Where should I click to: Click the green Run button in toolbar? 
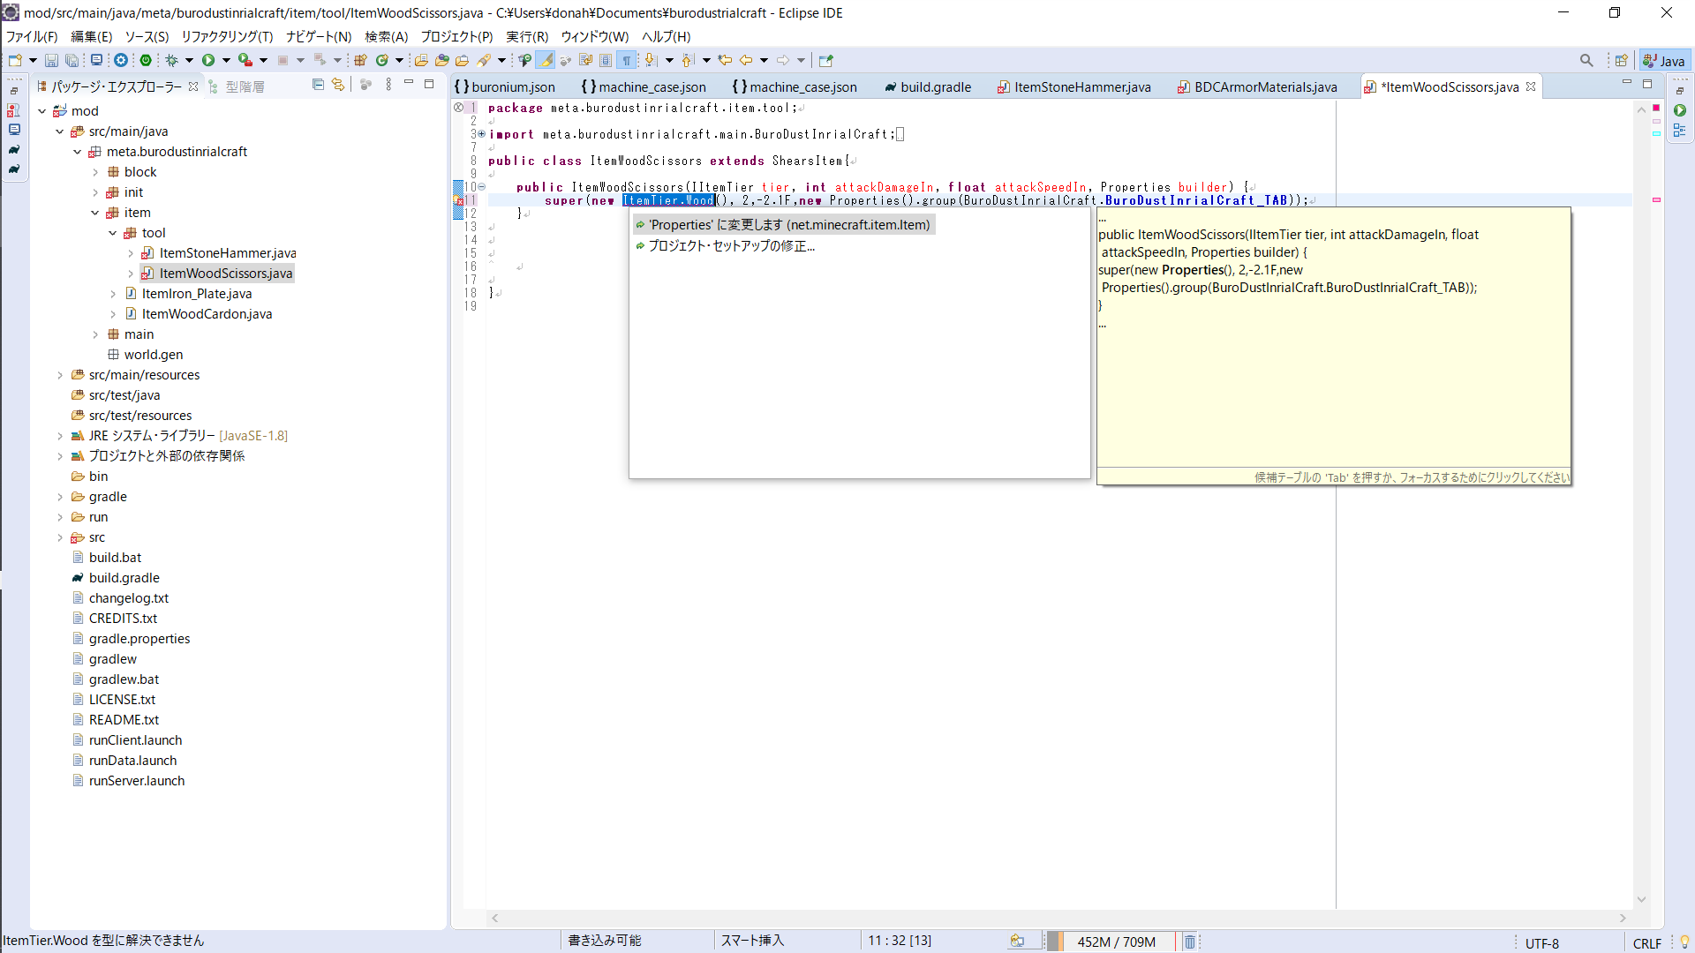208,60
